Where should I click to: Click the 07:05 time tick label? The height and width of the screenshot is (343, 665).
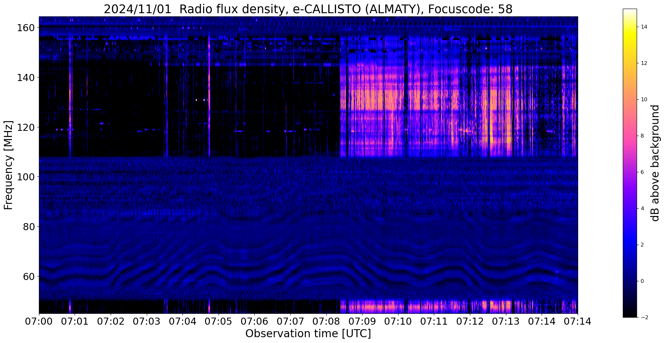point(219,321)
